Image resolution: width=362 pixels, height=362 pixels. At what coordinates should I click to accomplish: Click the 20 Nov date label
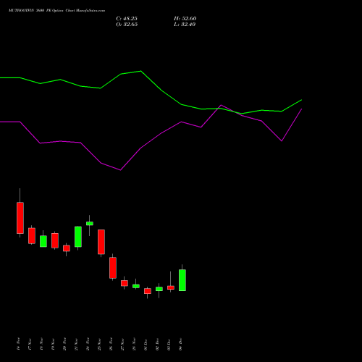click(x=65, y=344)
